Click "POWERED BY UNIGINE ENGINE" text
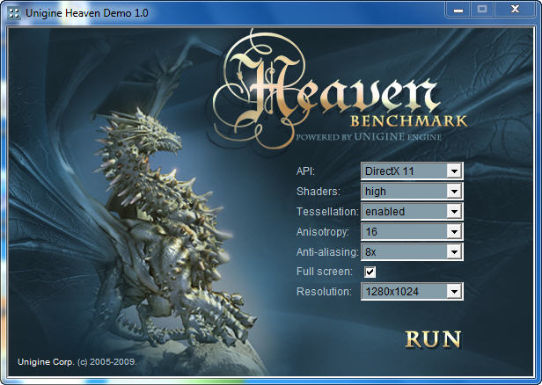This screenshot has height=385, width=542. pos(369,137)
